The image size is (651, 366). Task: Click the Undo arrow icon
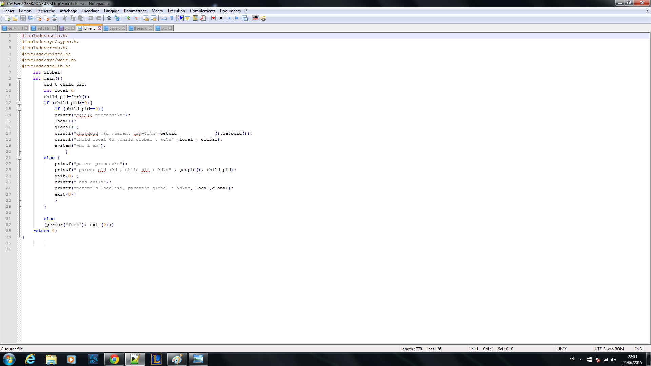tap(91, 18)
